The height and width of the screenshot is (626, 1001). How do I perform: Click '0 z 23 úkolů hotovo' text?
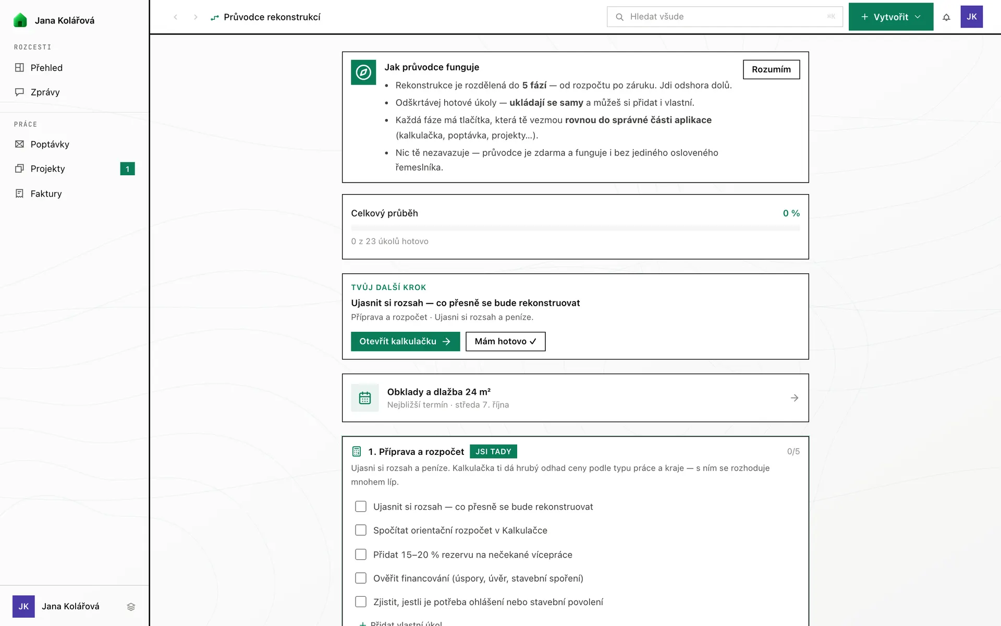point(389,241)
